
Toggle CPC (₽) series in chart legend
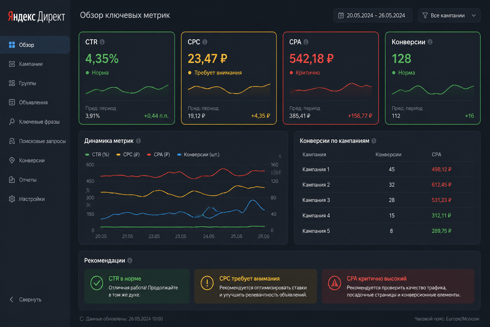click(x=128, y=155)
